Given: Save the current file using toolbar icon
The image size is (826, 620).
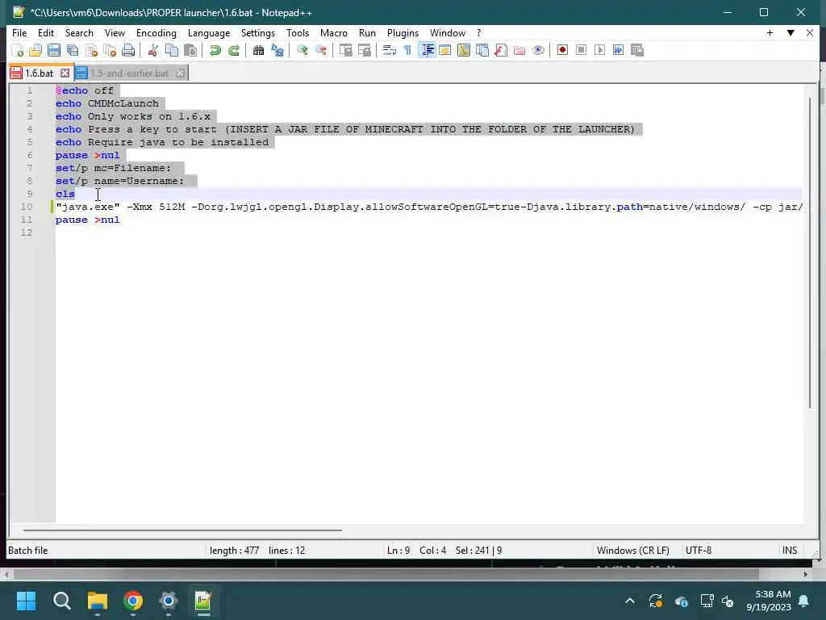Looking at the screenshot, I should pyautogui.click(x=54, y=50).
